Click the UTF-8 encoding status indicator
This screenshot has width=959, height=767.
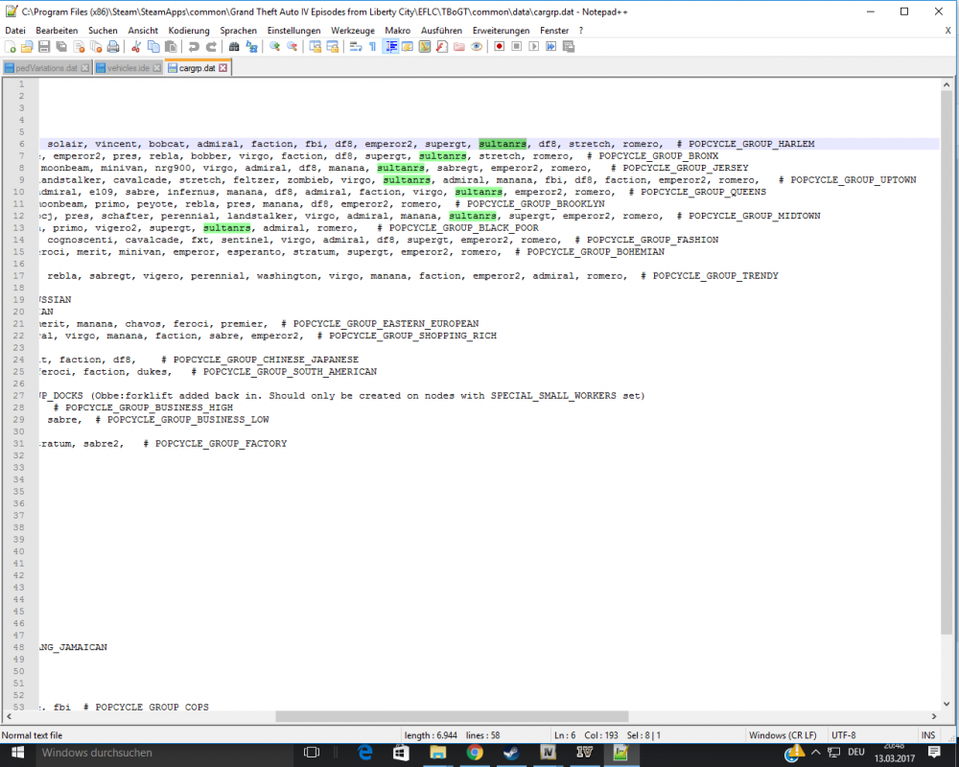click(843, 734)
